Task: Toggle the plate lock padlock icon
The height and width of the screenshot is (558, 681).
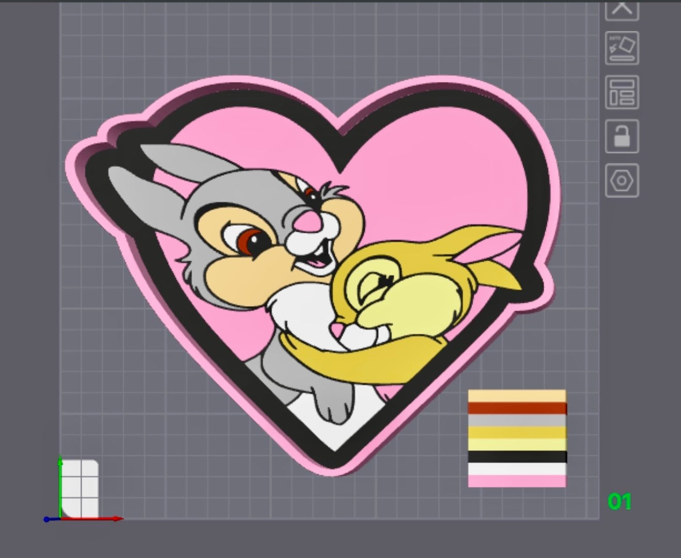Action: pyautogui.click(x=622, y=136)
